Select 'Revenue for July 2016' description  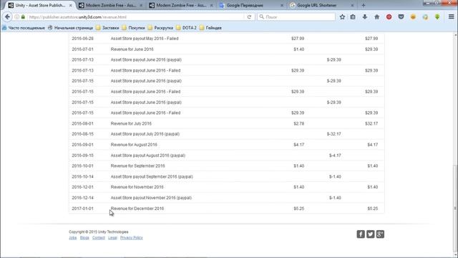(131, 123)
